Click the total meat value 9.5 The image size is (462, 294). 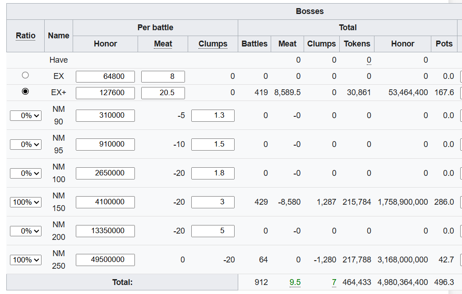pos(295,282)
